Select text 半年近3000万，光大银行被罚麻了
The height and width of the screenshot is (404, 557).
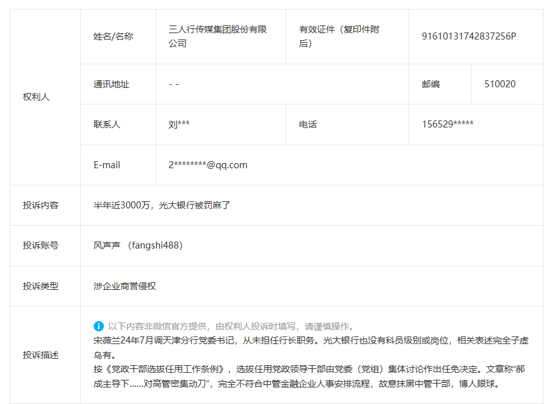[x=162, y=205]
